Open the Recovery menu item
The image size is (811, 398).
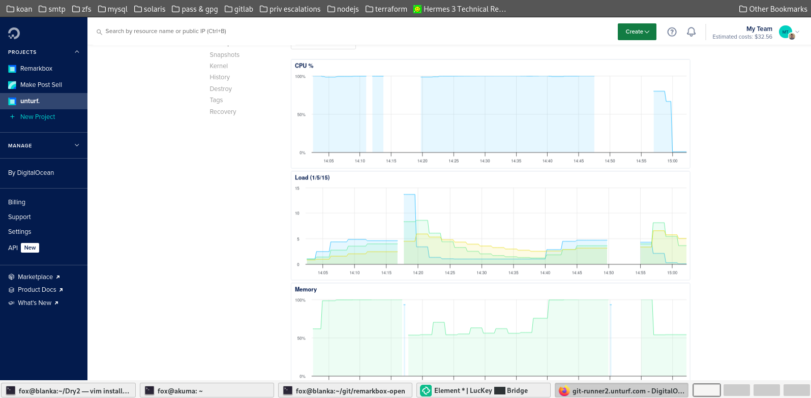[x=223, y=112]
